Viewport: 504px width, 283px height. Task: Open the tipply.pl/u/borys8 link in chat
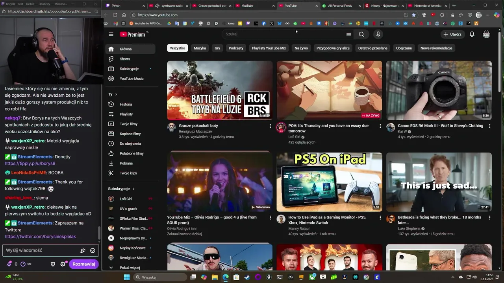(30, 164)
